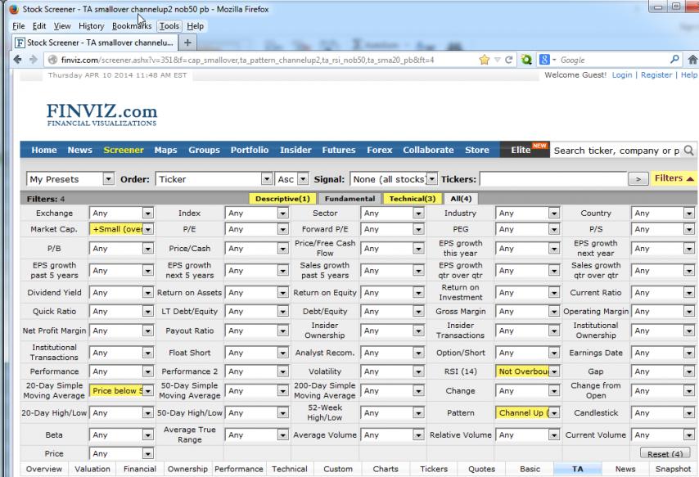The height and width of the screenshot is (477, 699).
Task: Click the browser address bar
Action: (x=268, y=60)
